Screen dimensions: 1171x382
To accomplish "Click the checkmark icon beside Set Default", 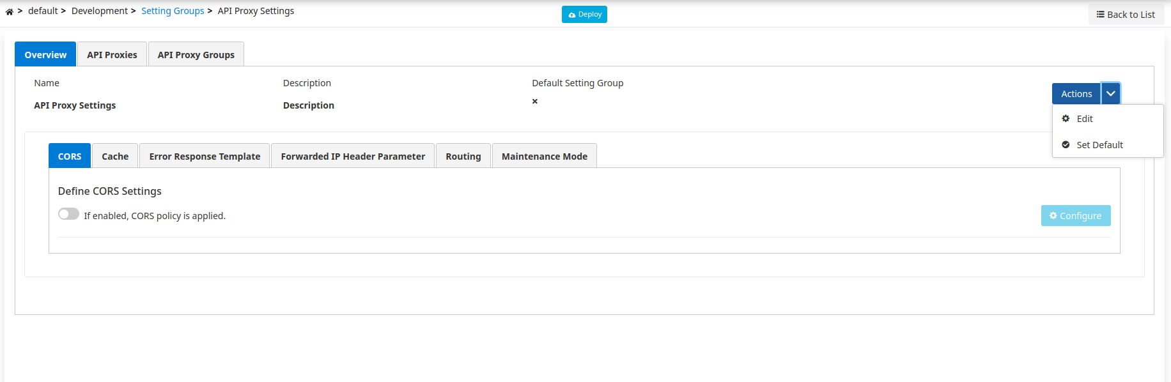I will pos(1066,144).
